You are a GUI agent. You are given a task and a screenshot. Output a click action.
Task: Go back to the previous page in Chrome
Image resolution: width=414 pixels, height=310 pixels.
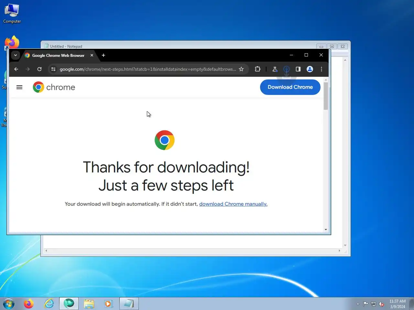(x=16, y=69)
